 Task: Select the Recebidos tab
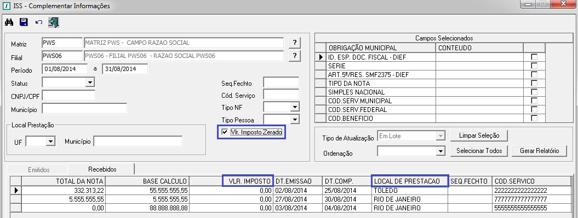102,169
